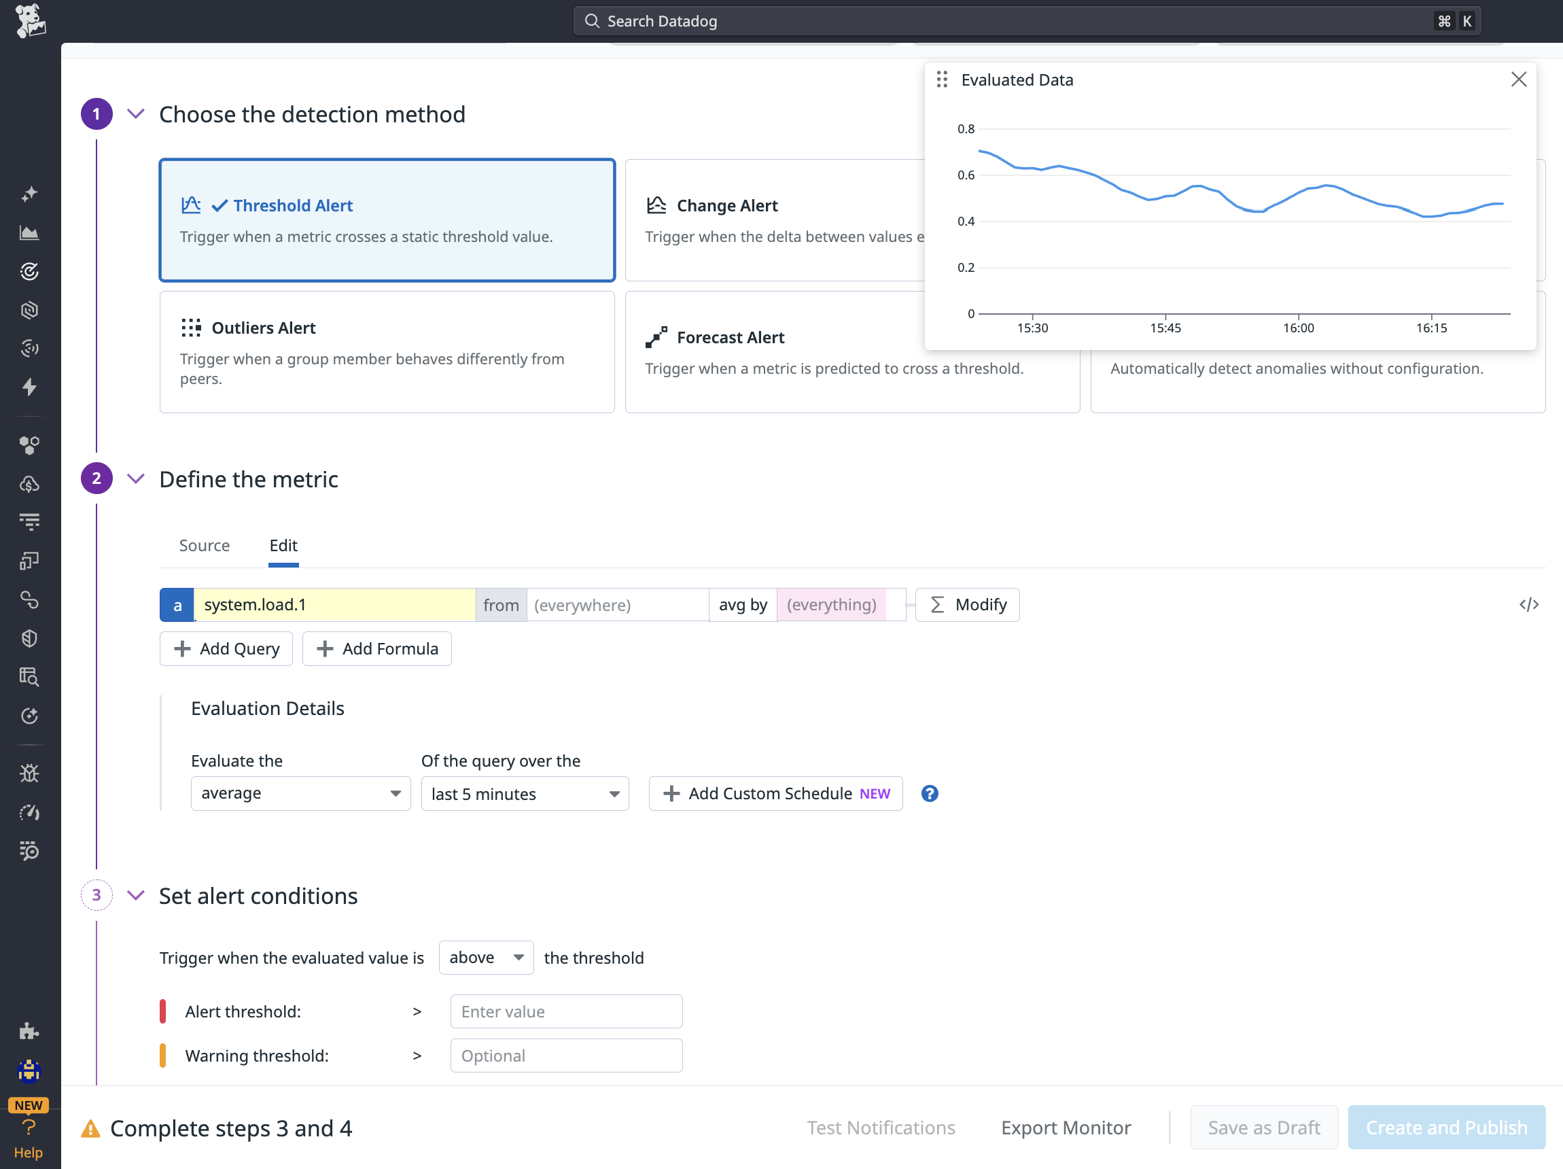Switch to the Edit tab

[x=283, y=546]
